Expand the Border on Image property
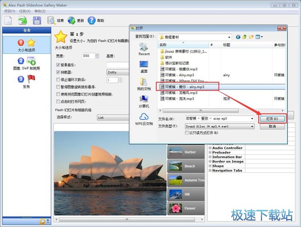This screenshot has width=301, height=227. 210,161
